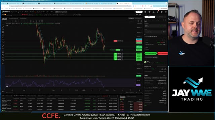Switch to the Orderbuch tab
The height and width of the screenshot is (120, 215).
coord(123,96)
